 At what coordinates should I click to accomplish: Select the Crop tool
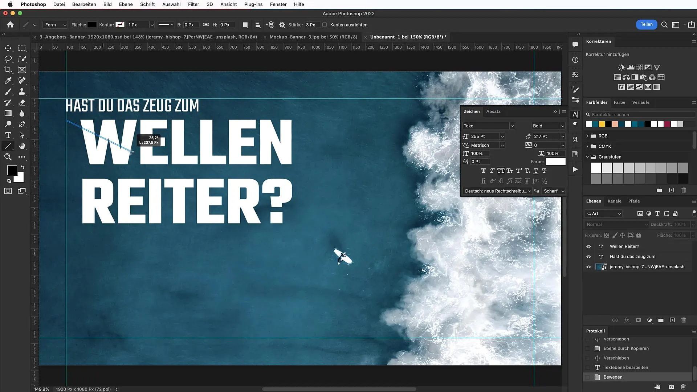point(8,70)
